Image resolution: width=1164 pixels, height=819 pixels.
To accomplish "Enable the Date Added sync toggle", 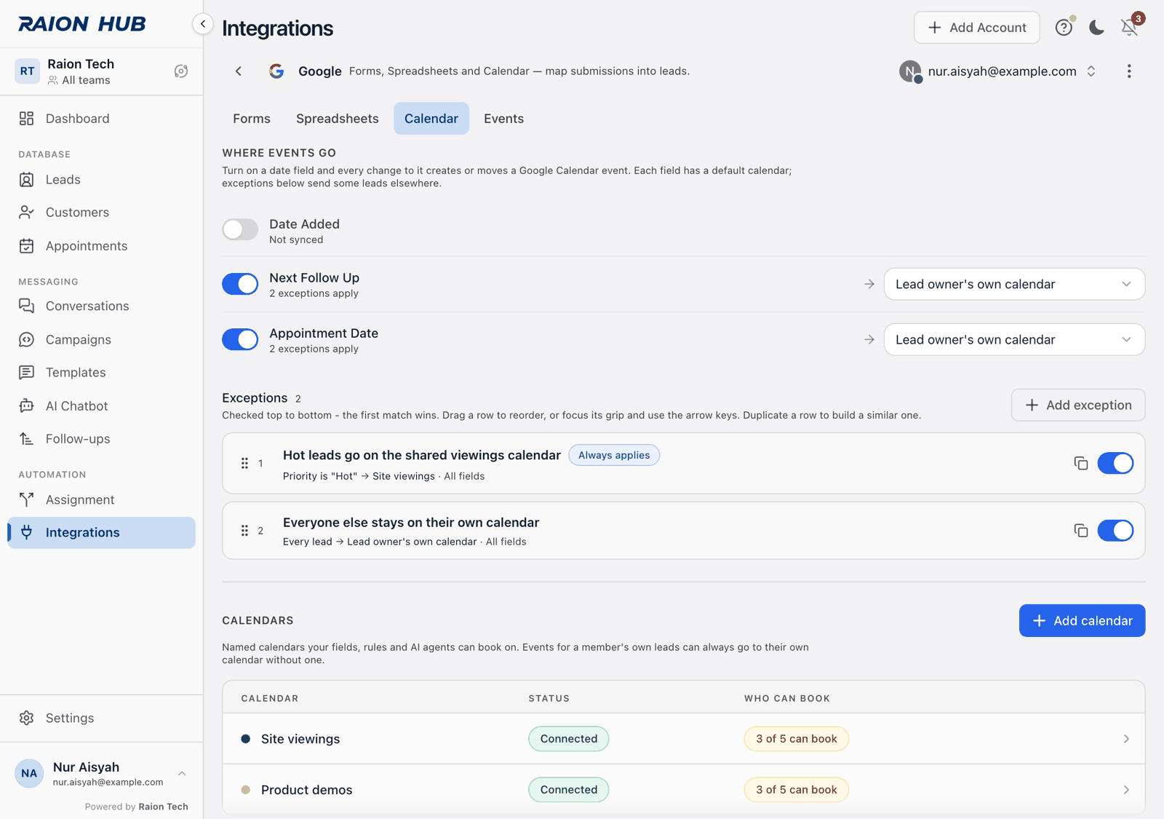I will (x=240, y=229).
